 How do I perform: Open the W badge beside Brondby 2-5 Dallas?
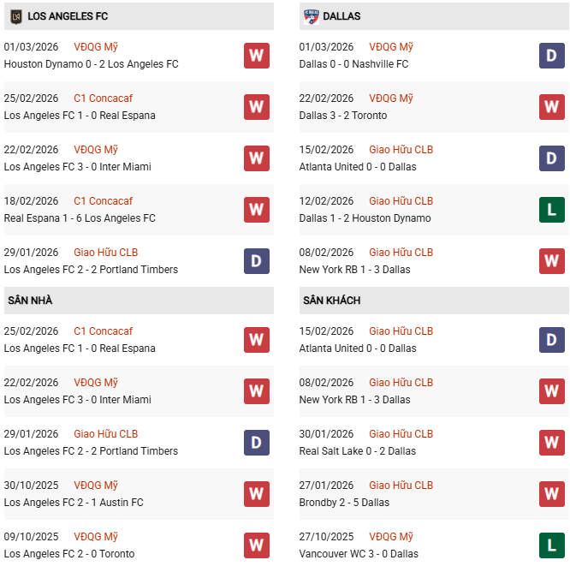coord(551,494)
